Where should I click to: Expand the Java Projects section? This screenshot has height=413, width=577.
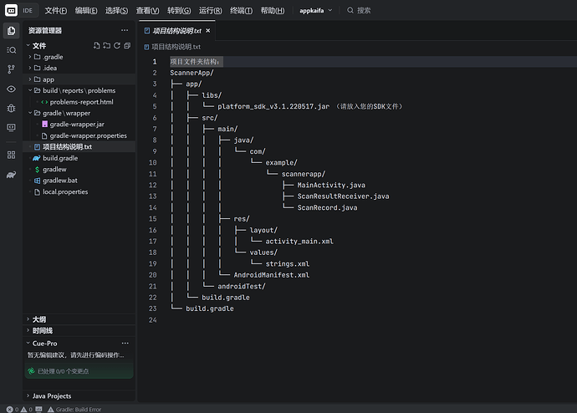click(51, 395)
